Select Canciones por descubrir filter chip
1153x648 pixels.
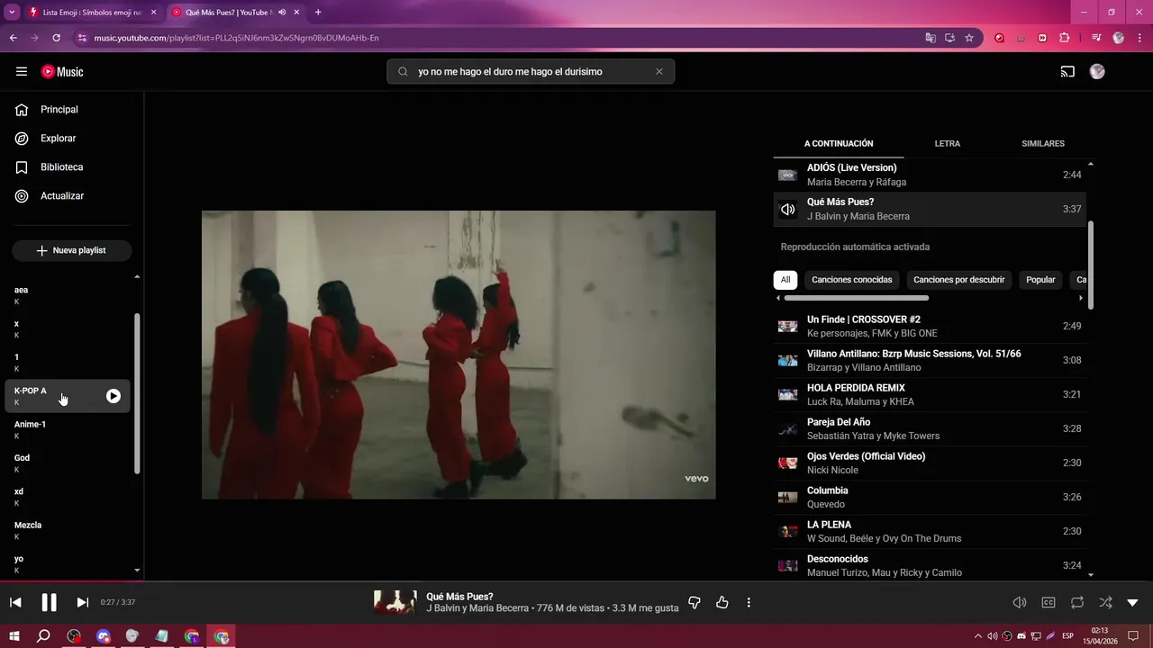click(958, 280)
